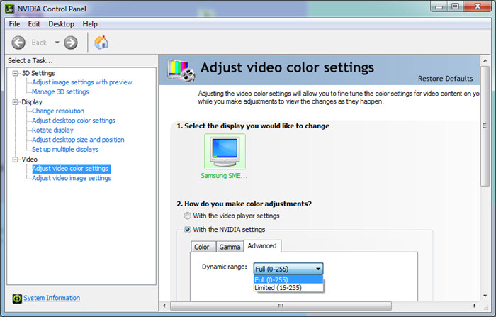Image resolution: width=496 pixels, height=317 pixels.
Task: Open Change resolution
Action: tap(58, 111)
